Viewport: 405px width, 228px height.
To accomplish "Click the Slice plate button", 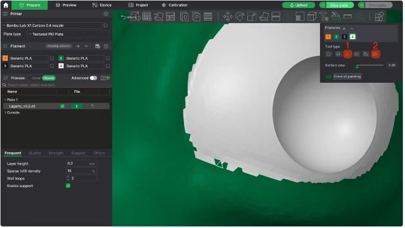I will 339,5.
